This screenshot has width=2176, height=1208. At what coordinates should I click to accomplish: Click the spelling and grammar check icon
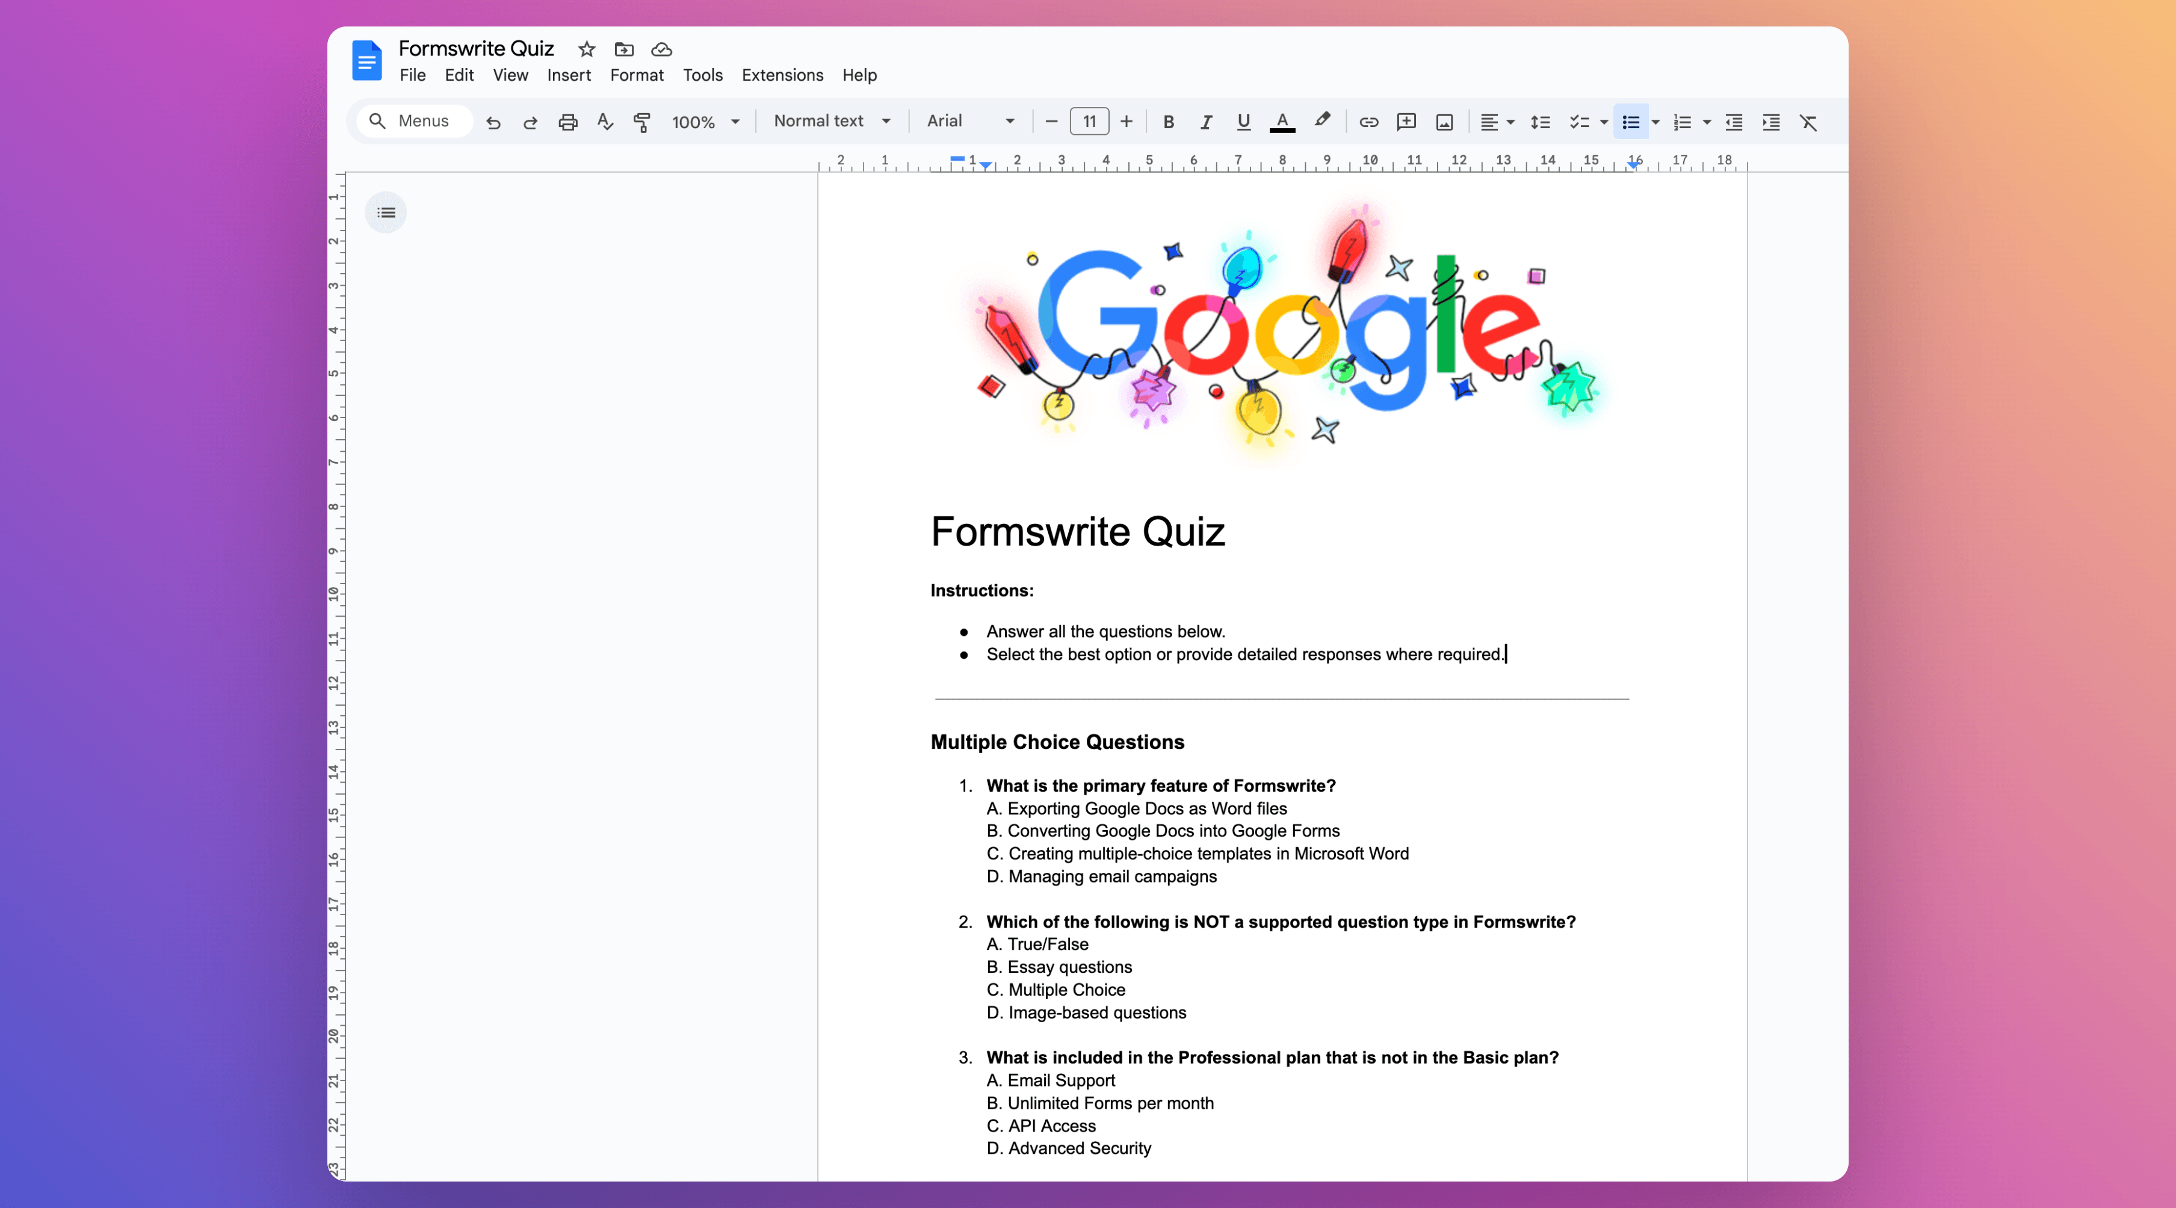point(605,122)
